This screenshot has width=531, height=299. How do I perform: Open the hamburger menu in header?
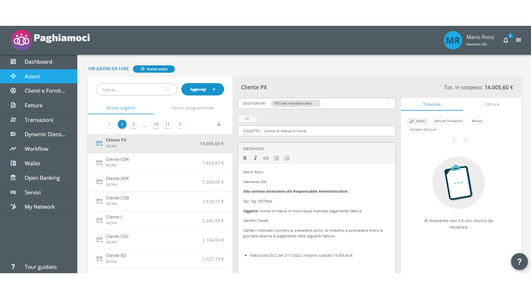[x=518, y=40]
